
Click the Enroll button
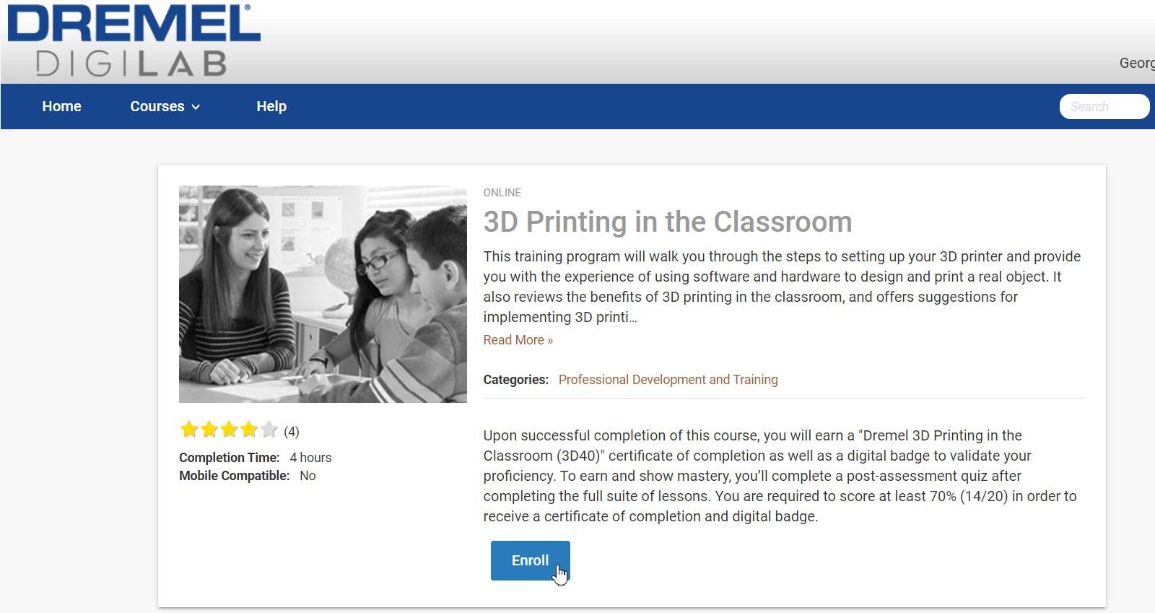(x=531, y=560)
